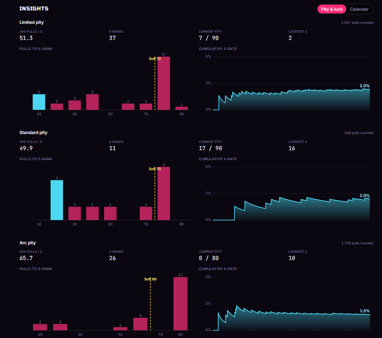Switch to the Calendar view
Screen dimensions: 382x338
click(x=359, y=9)
